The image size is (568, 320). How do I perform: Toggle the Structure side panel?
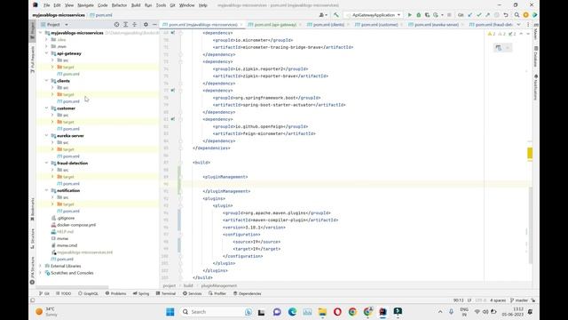(32, 238)
